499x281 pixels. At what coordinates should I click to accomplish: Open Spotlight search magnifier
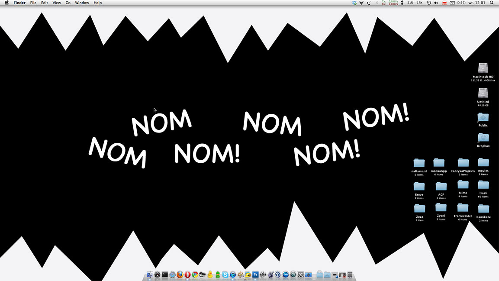(492, 3)
